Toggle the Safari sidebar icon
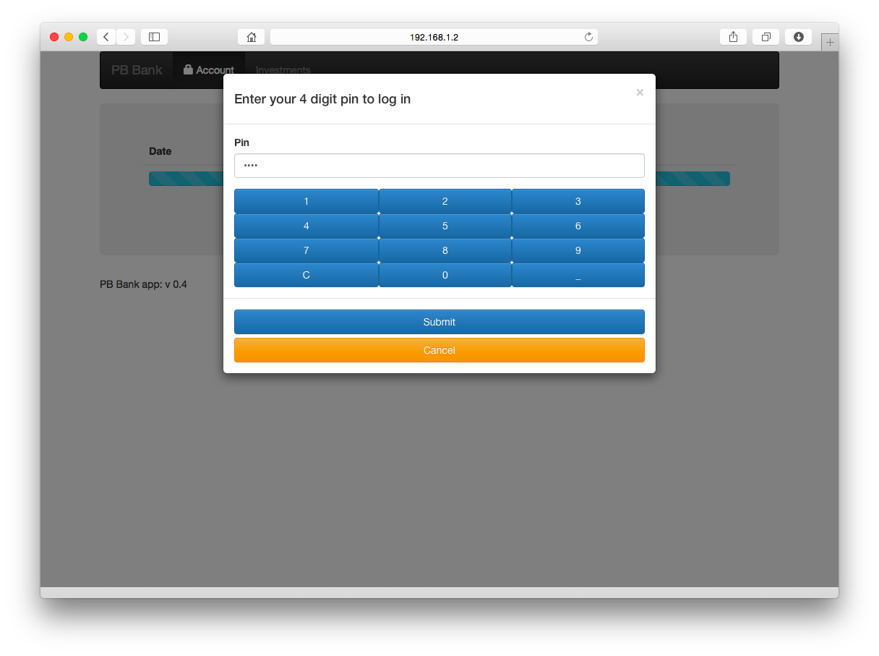Screen dimensions: 879x656 point(154,37)
